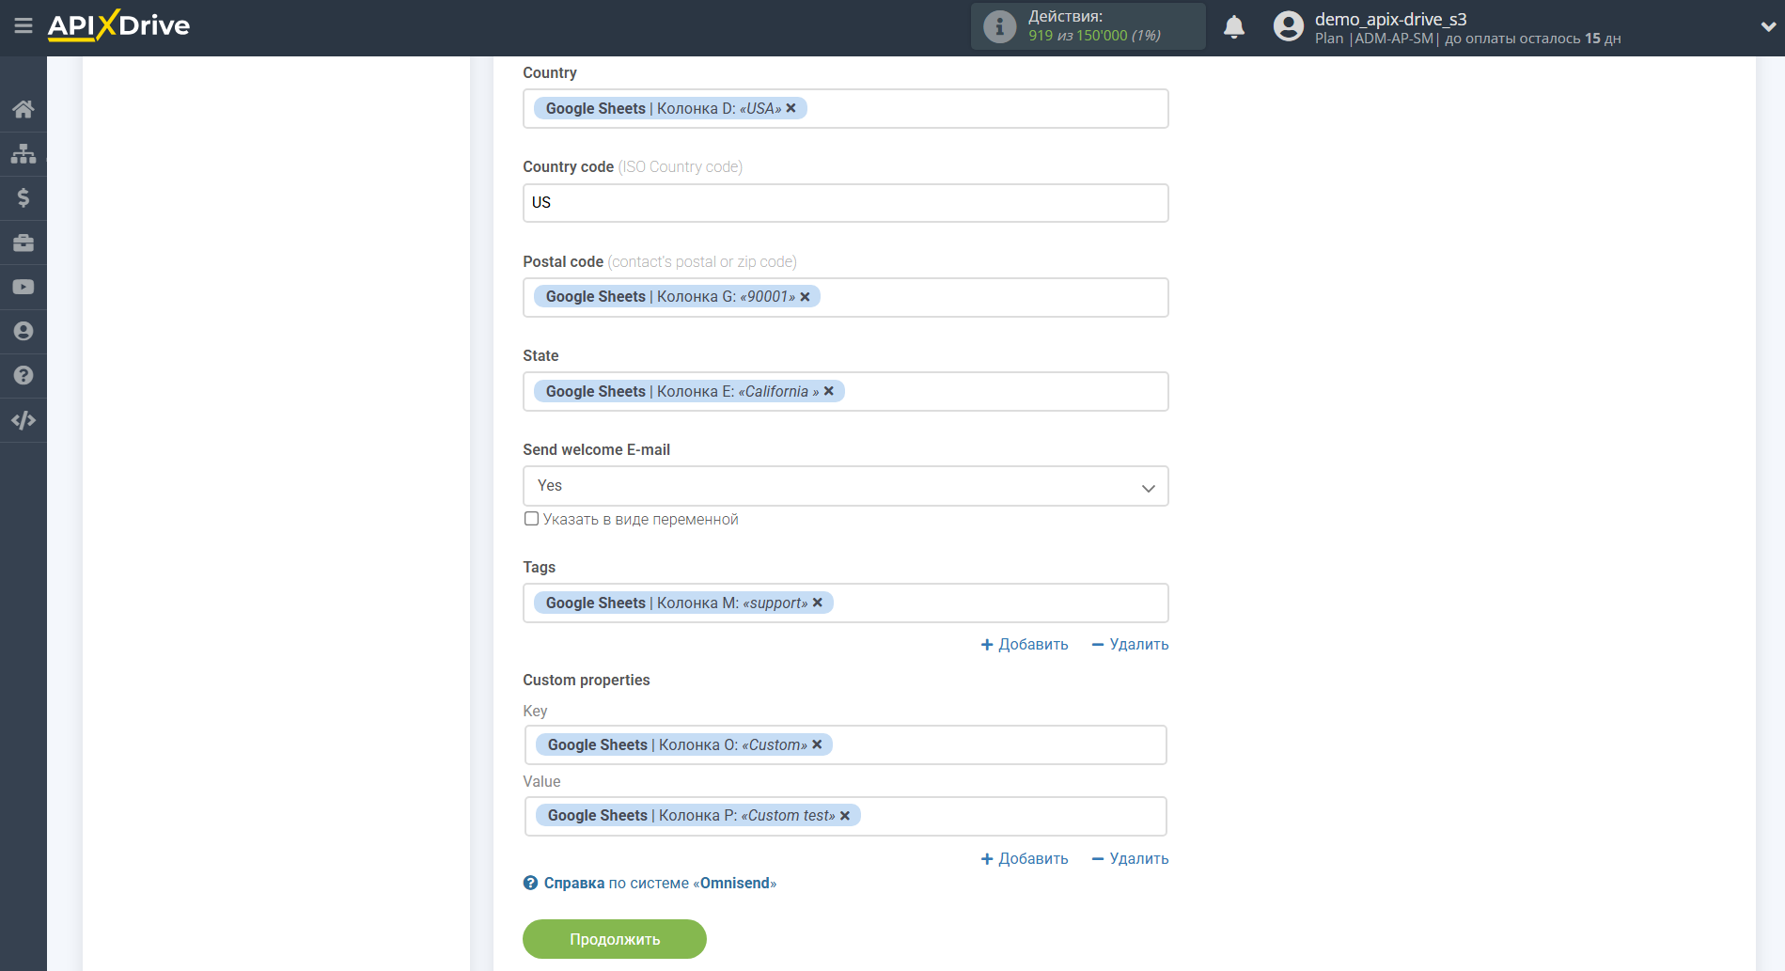Click Удалить under Custom properties
The height and width of the screenshot is (971, 1785).
[1130, 858]
